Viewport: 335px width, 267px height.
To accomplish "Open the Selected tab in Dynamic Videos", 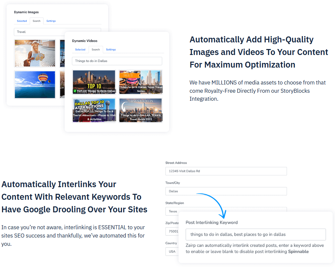I will 80,49.
